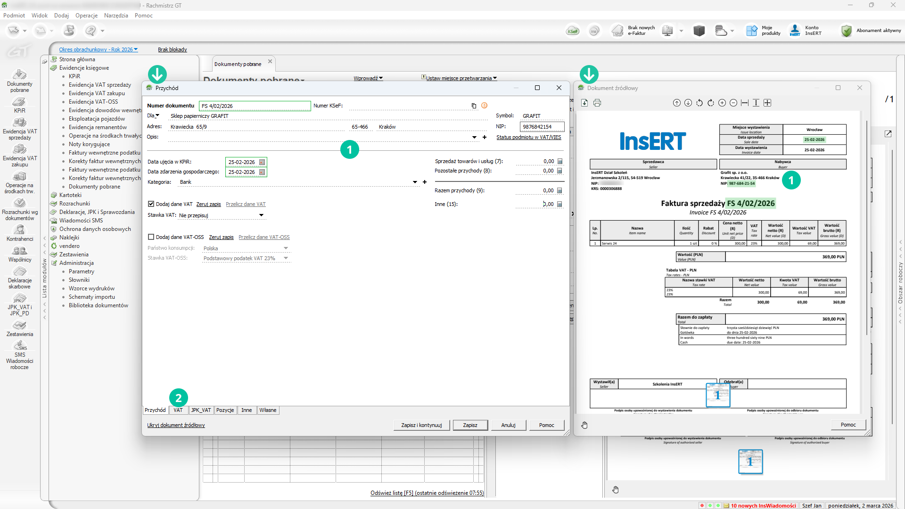This screenshot has height=509, width=905.
Task: Print the source document
Action: coord(597,103)
